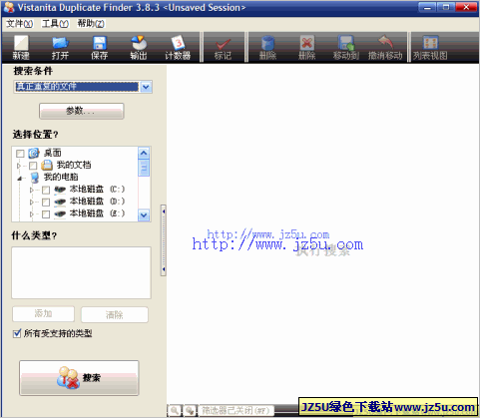
Task: Click the upper arrow on the panel splitter
Action: (164, 211)
